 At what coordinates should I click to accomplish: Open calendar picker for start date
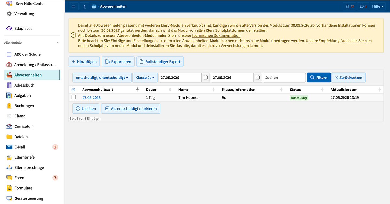(x=206, y=78)
